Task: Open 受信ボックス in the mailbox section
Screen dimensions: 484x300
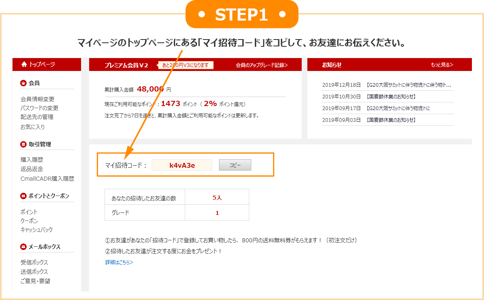Action: click(x=34, y=263)
